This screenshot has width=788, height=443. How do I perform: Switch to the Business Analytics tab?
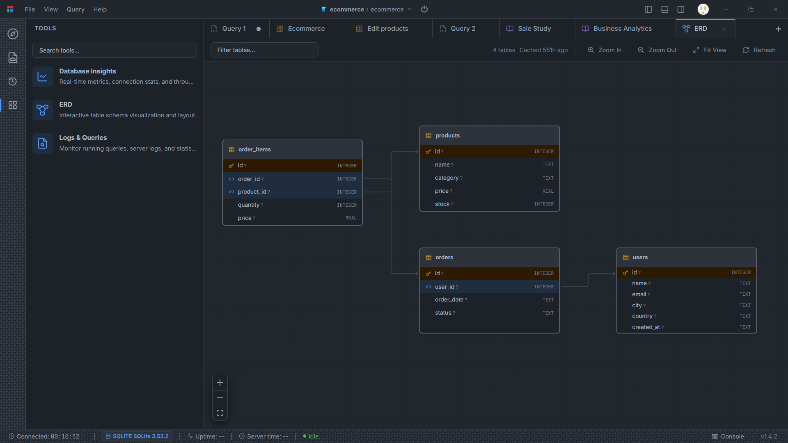(x=625, y=28)
